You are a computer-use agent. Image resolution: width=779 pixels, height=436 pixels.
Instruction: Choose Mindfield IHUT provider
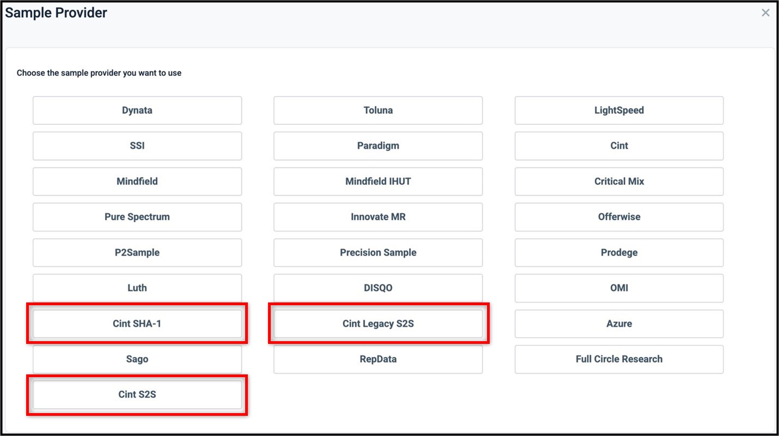(x=378, y=181)
